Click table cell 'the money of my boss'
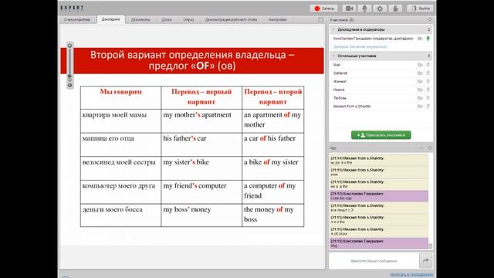The image size is (494, 278). coord(272,215)
